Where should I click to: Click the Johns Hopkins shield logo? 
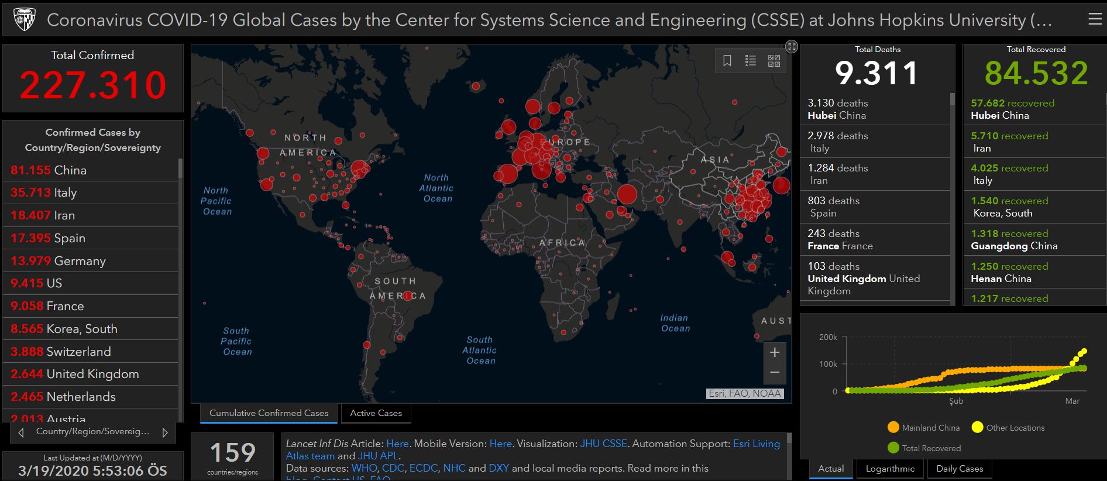(x=25, y=19)
